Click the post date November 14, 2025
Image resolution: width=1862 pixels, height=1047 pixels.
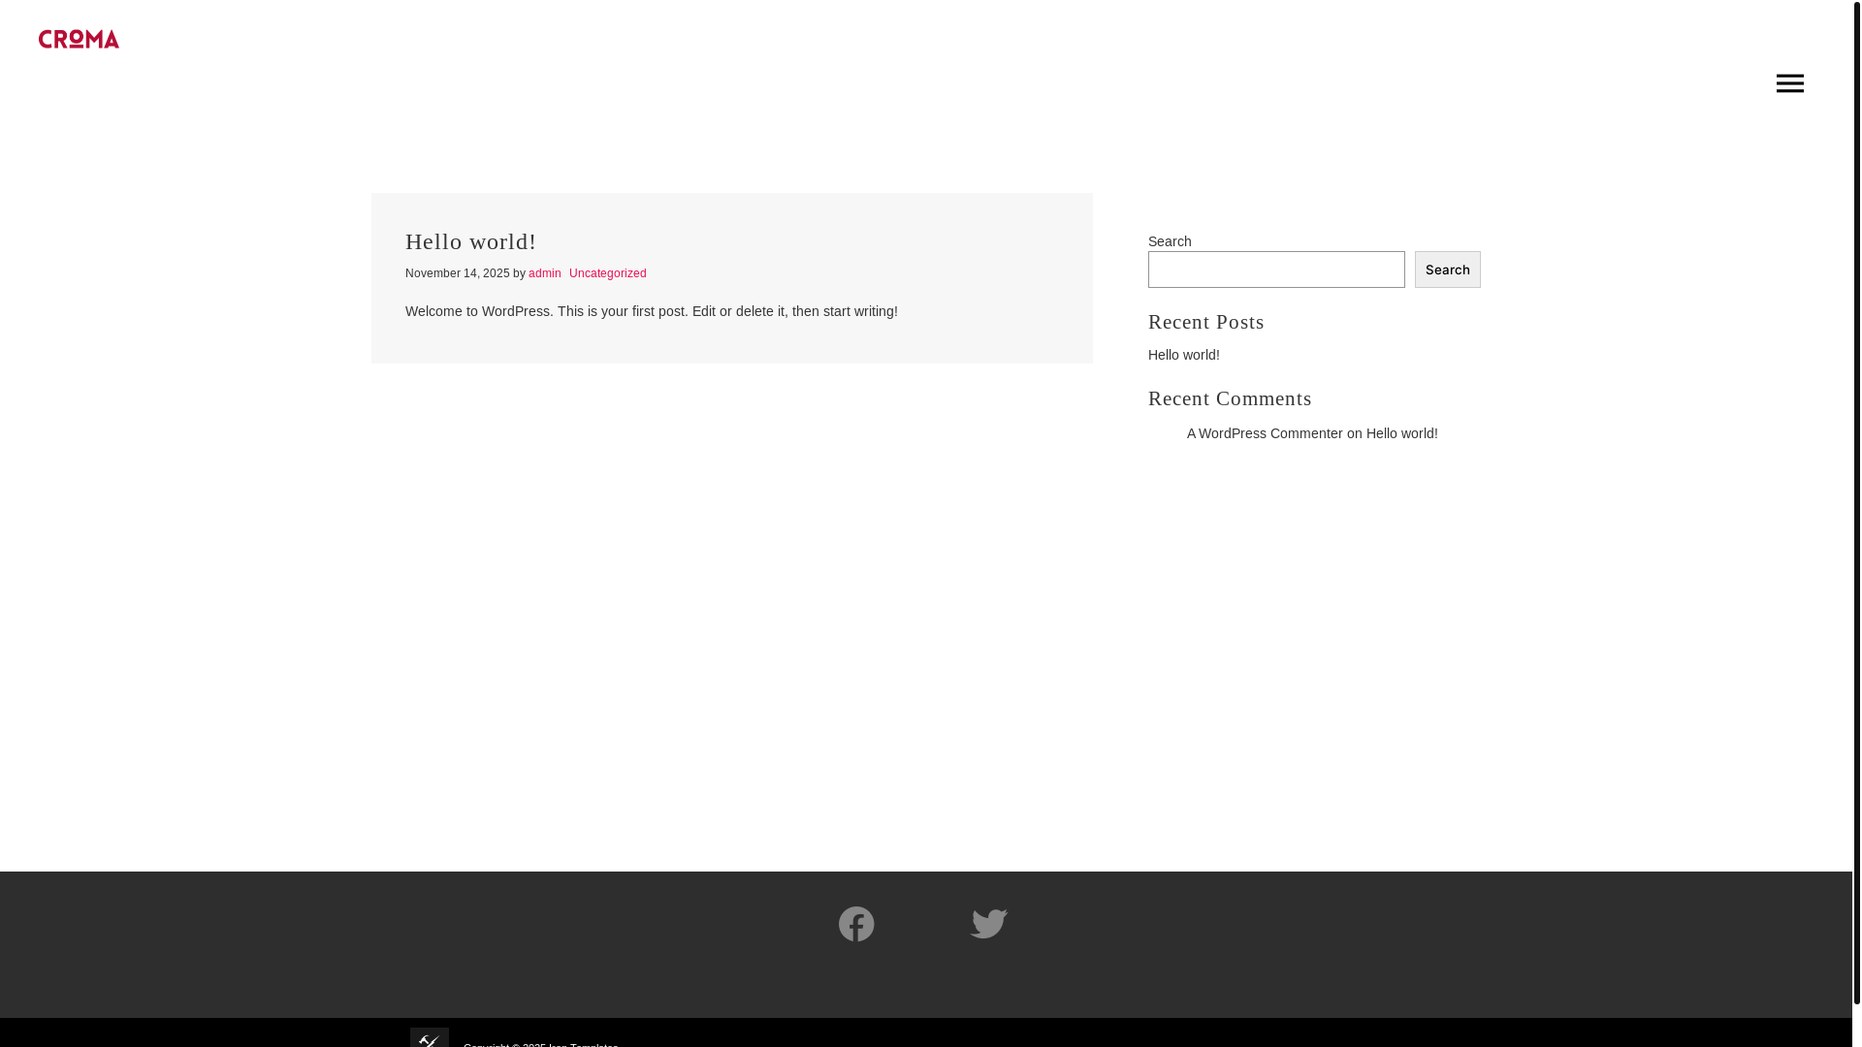pos(457,273)
